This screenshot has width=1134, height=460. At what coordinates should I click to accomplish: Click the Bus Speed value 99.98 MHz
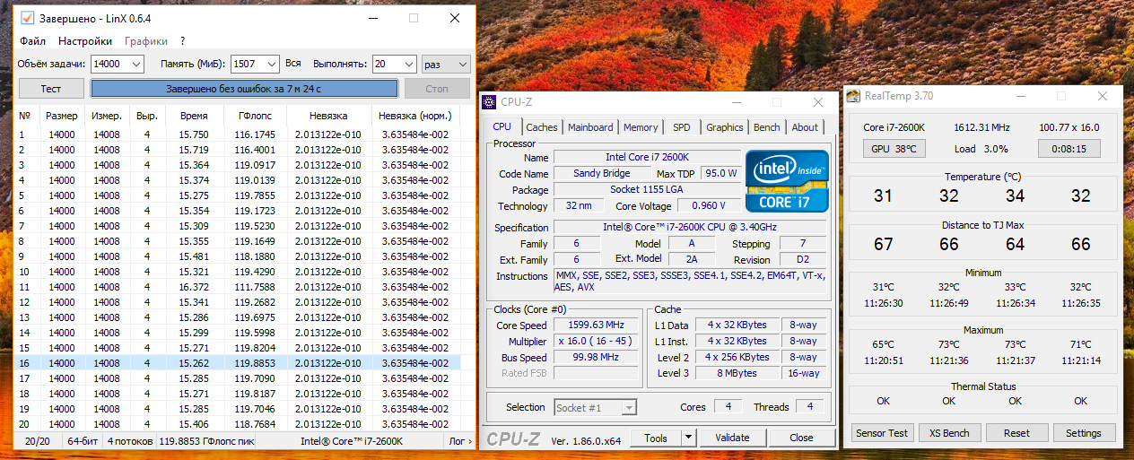point(597,357)
